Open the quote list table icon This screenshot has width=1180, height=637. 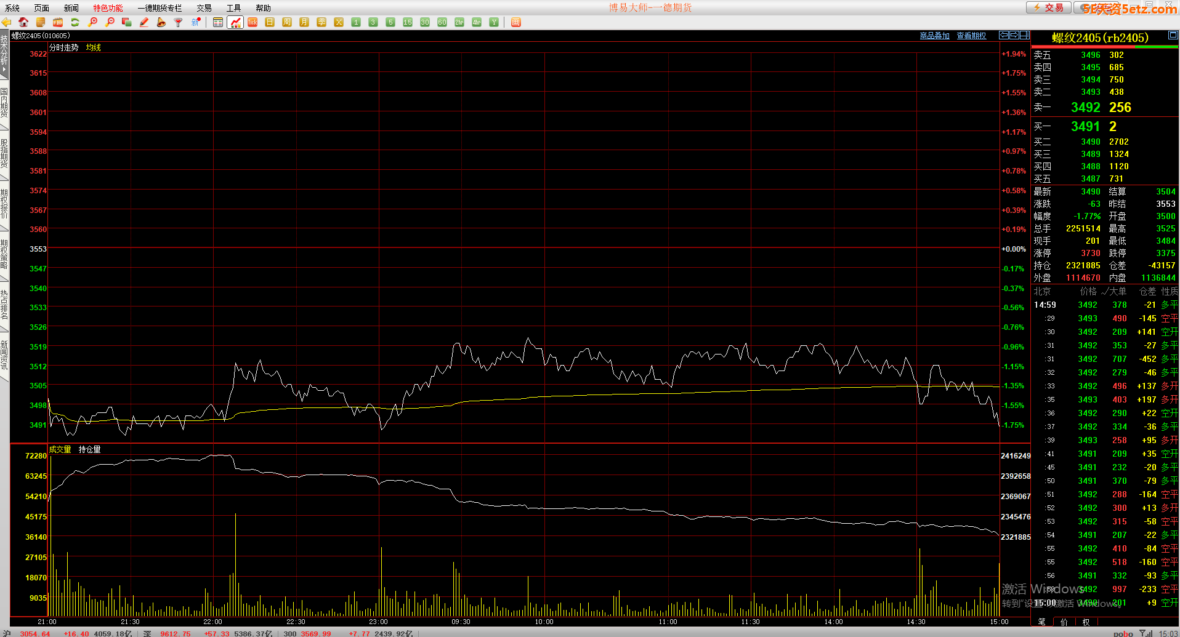pos(218,22)
